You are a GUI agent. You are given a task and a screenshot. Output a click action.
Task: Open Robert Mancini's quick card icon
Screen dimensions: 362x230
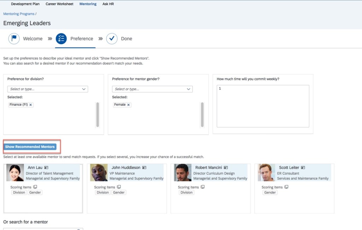coord(226,167)
